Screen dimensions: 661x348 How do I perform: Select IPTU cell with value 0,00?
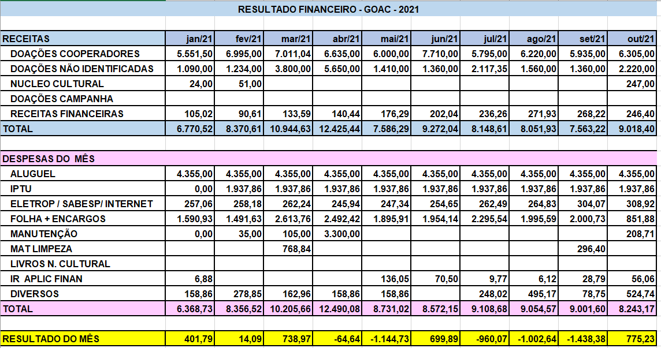pyautogui.click(x=190, y=189)
